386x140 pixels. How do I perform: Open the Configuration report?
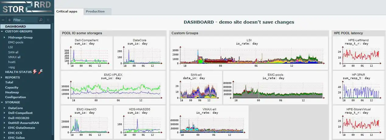click(x=16, y=97)
